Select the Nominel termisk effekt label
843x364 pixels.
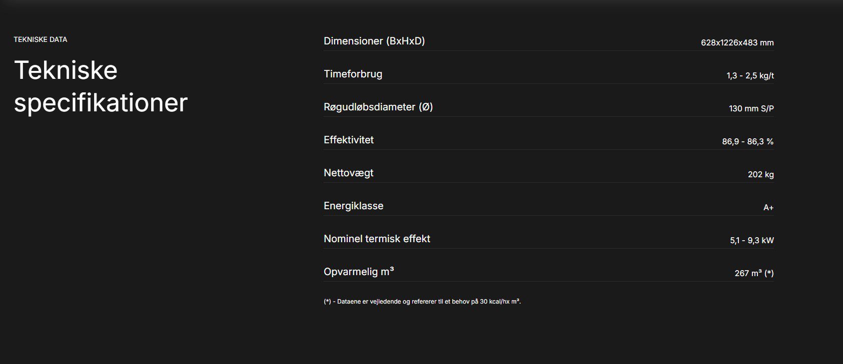377,239
